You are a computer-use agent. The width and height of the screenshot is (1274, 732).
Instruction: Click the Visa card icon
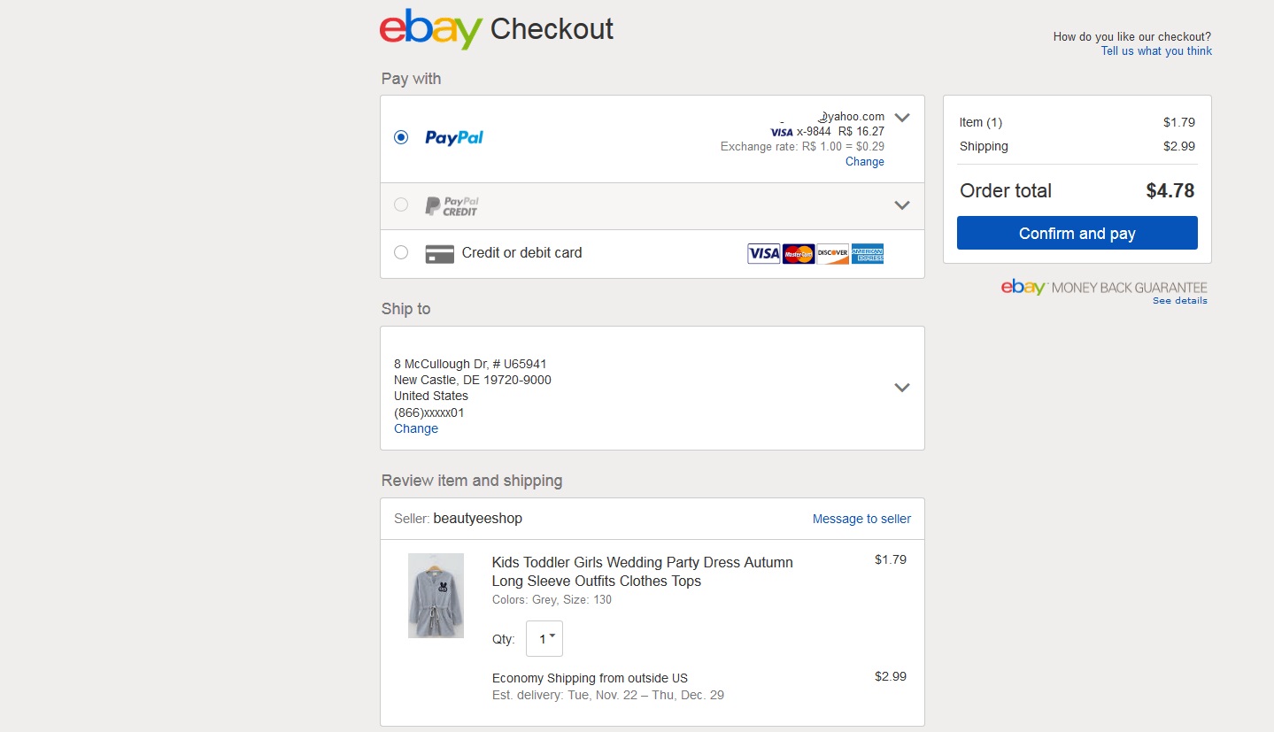(x=764, y=254)
